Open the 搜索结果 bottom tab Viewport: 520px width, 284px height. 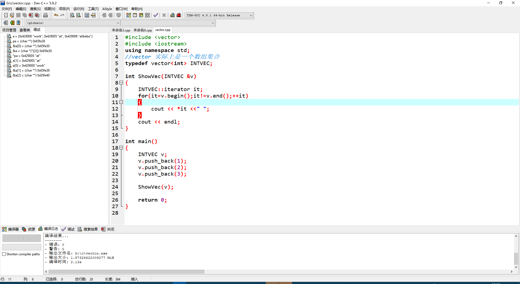point(88,229)
